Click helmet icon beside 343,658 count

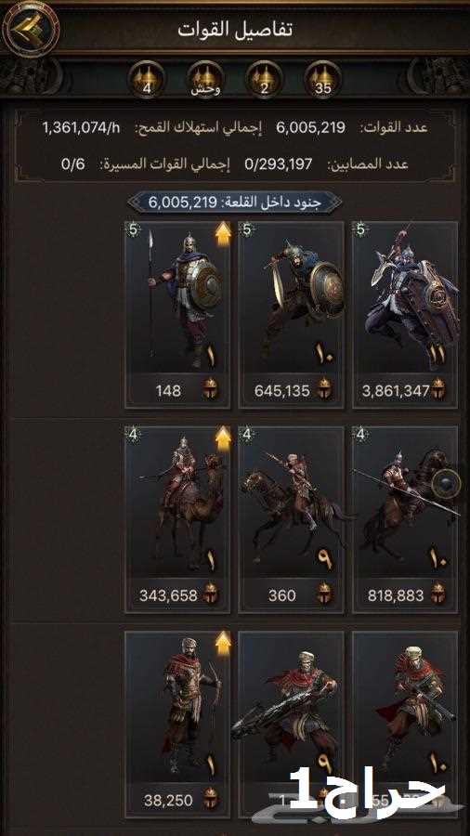tap(211, 595)
